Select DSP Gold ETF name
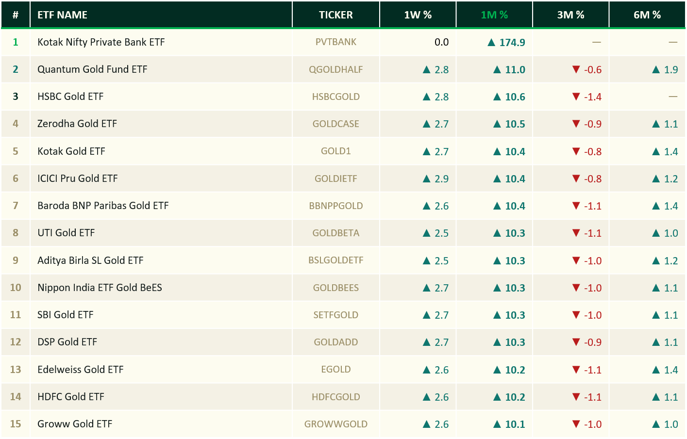This screenshot has width=687, height=439. [67, 342]
